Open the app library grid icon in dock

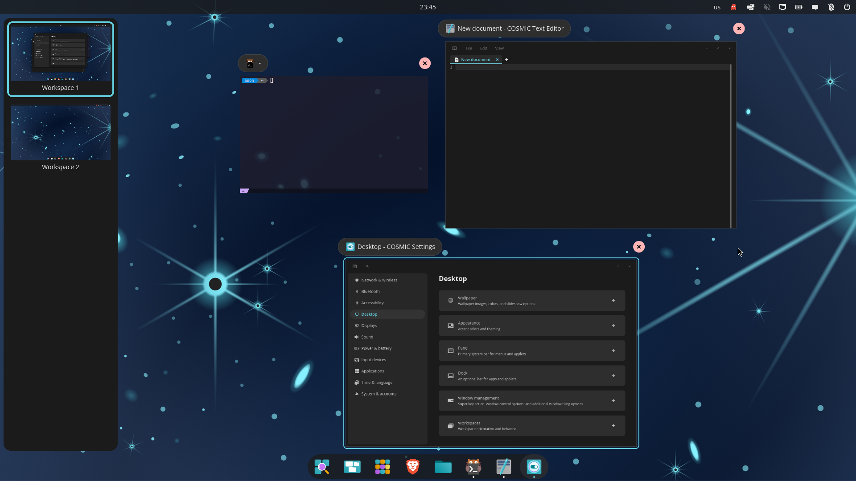(x=383, y=467)
